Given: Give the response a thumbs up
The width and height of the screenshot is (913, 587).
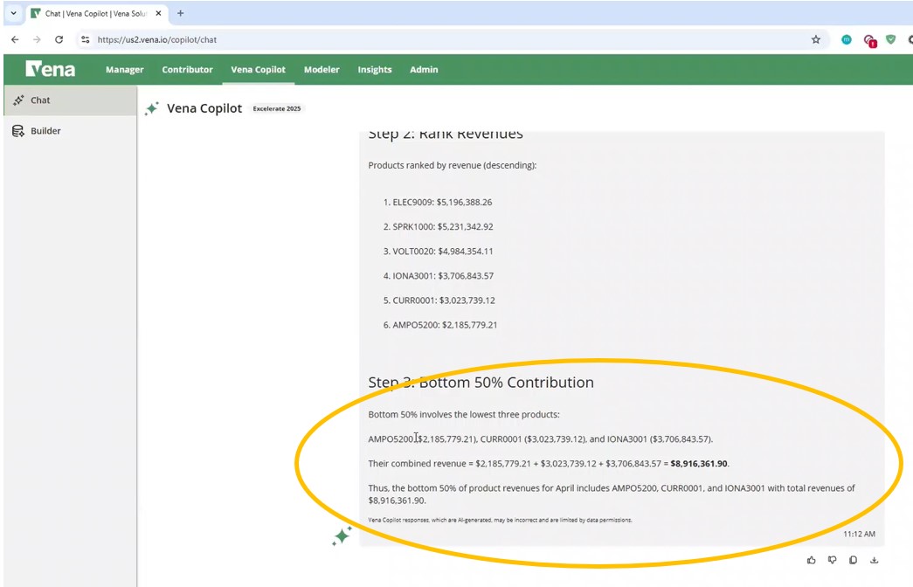Looking at the screenshot, I should pyautogui.click(x=812, y=560).
